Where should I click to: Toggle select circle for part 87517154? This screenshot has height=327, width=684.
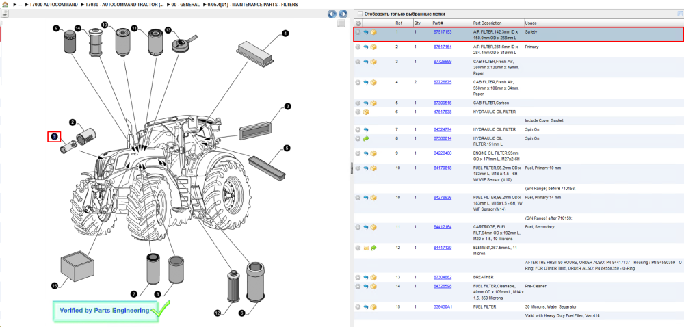(358, 47)
